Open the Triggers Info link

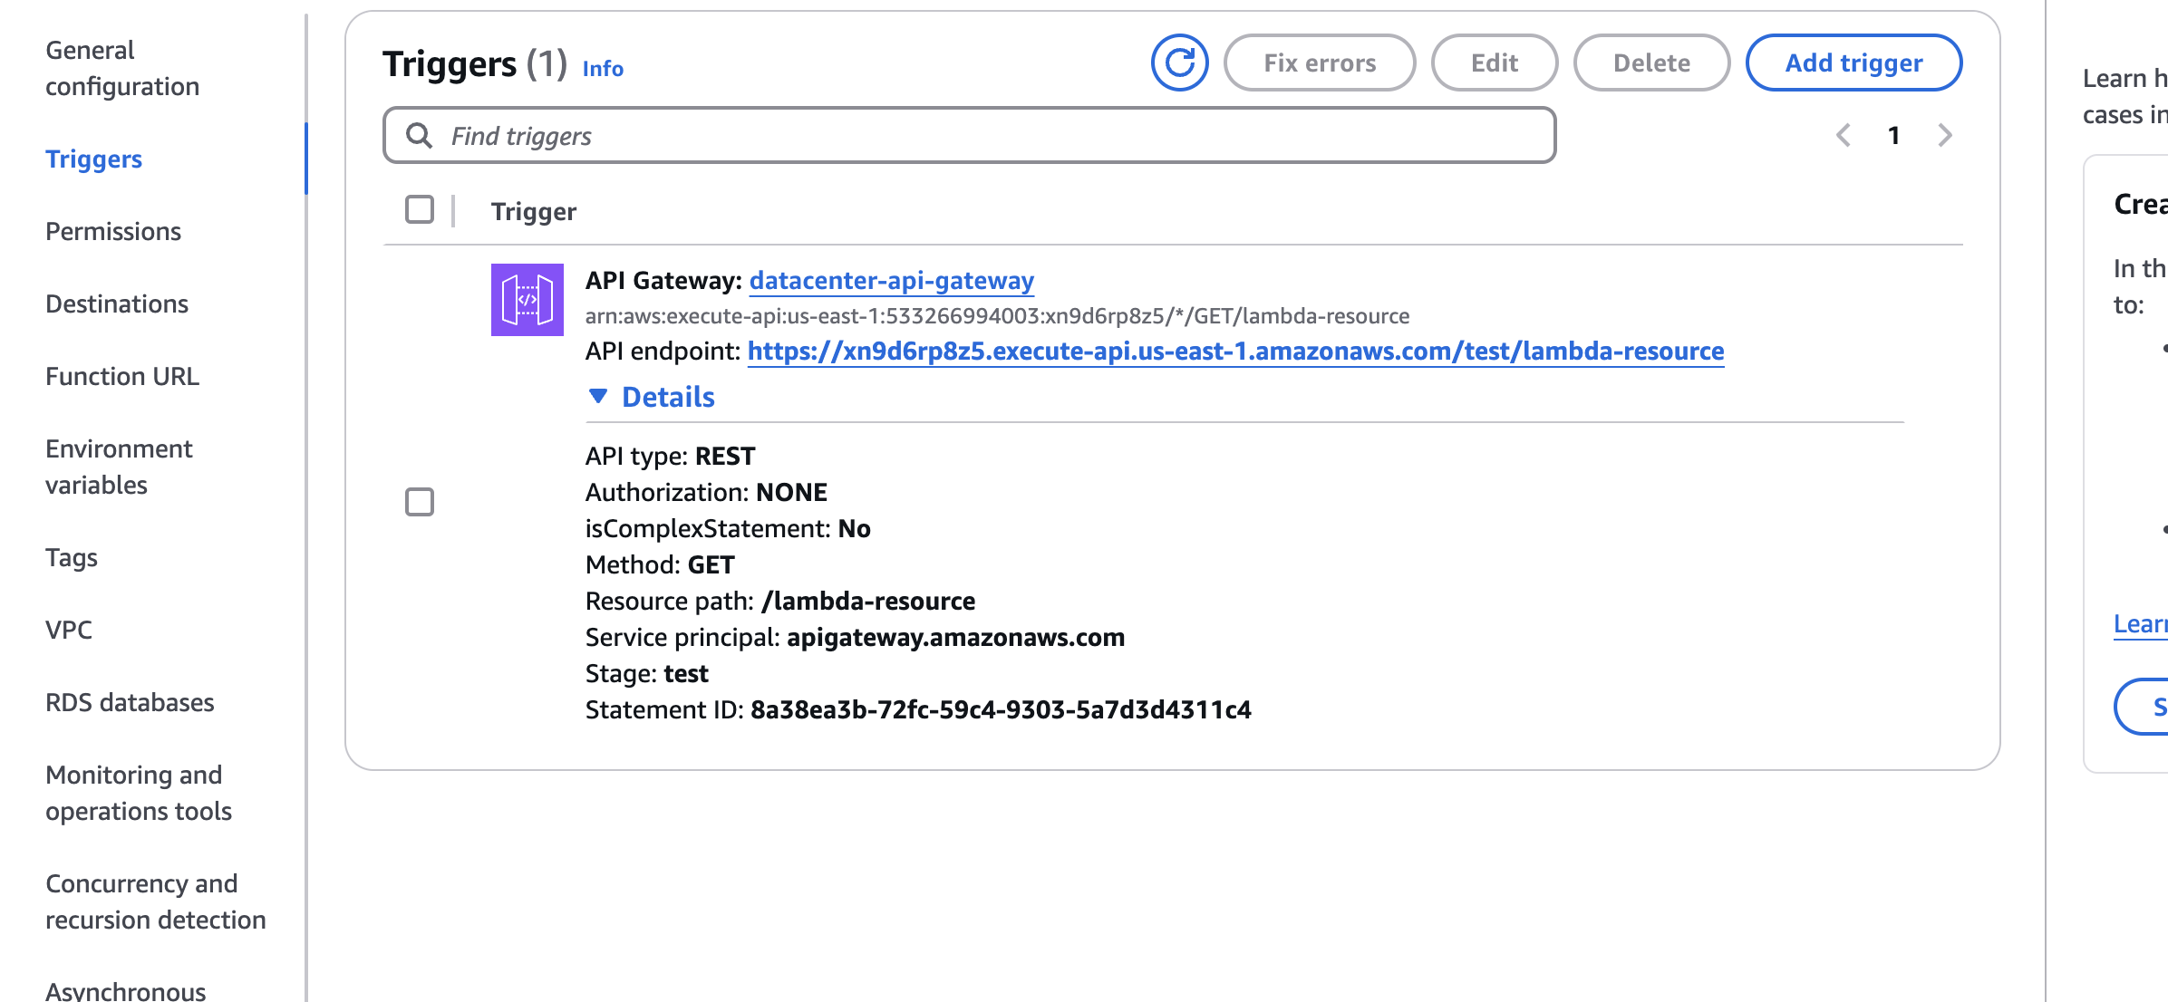(603, 69)
